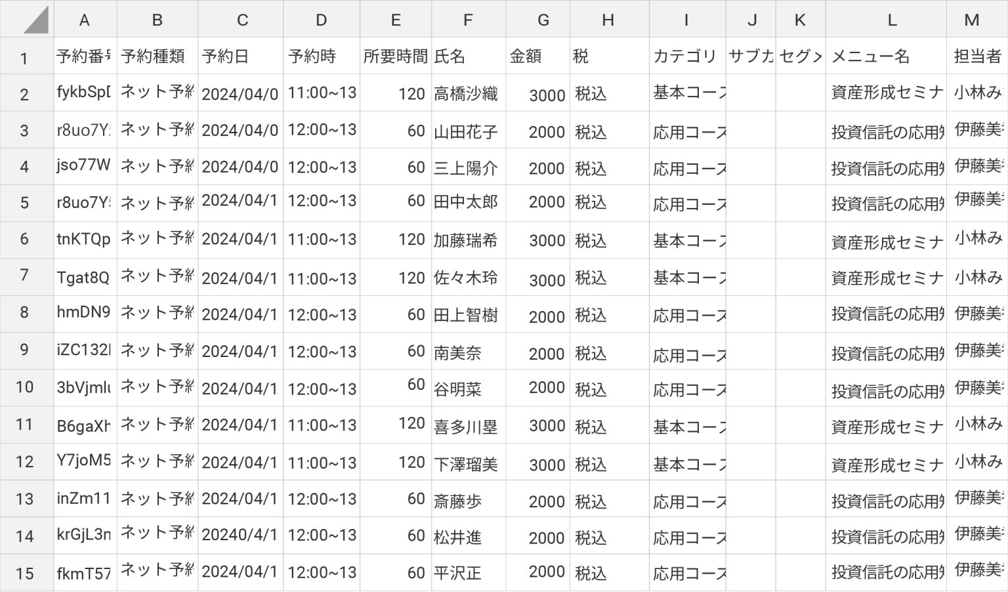This screenshot has width=1008, height=592.
Task: Select column F header
Action: click(x=467, y=20)
